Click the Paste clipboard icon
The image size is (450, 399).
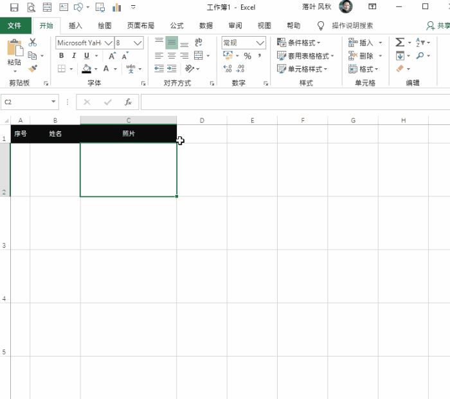(15, 48)
